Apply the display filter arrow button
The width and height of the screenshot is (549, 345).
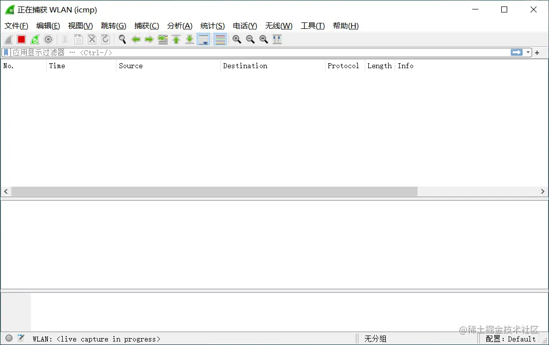tap(517, 53)
